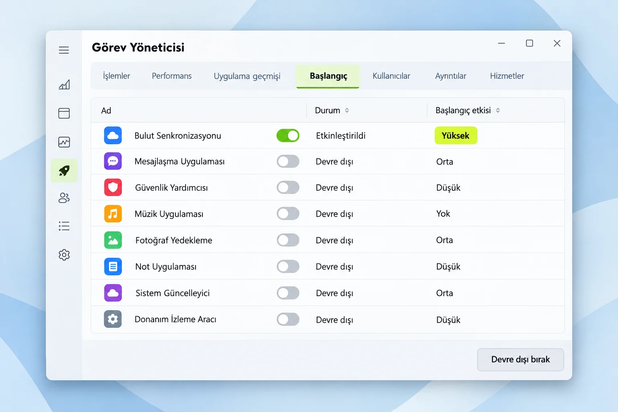Switch to the Performans tab
This screenshot has width=618, height=412.
[172, 76]
